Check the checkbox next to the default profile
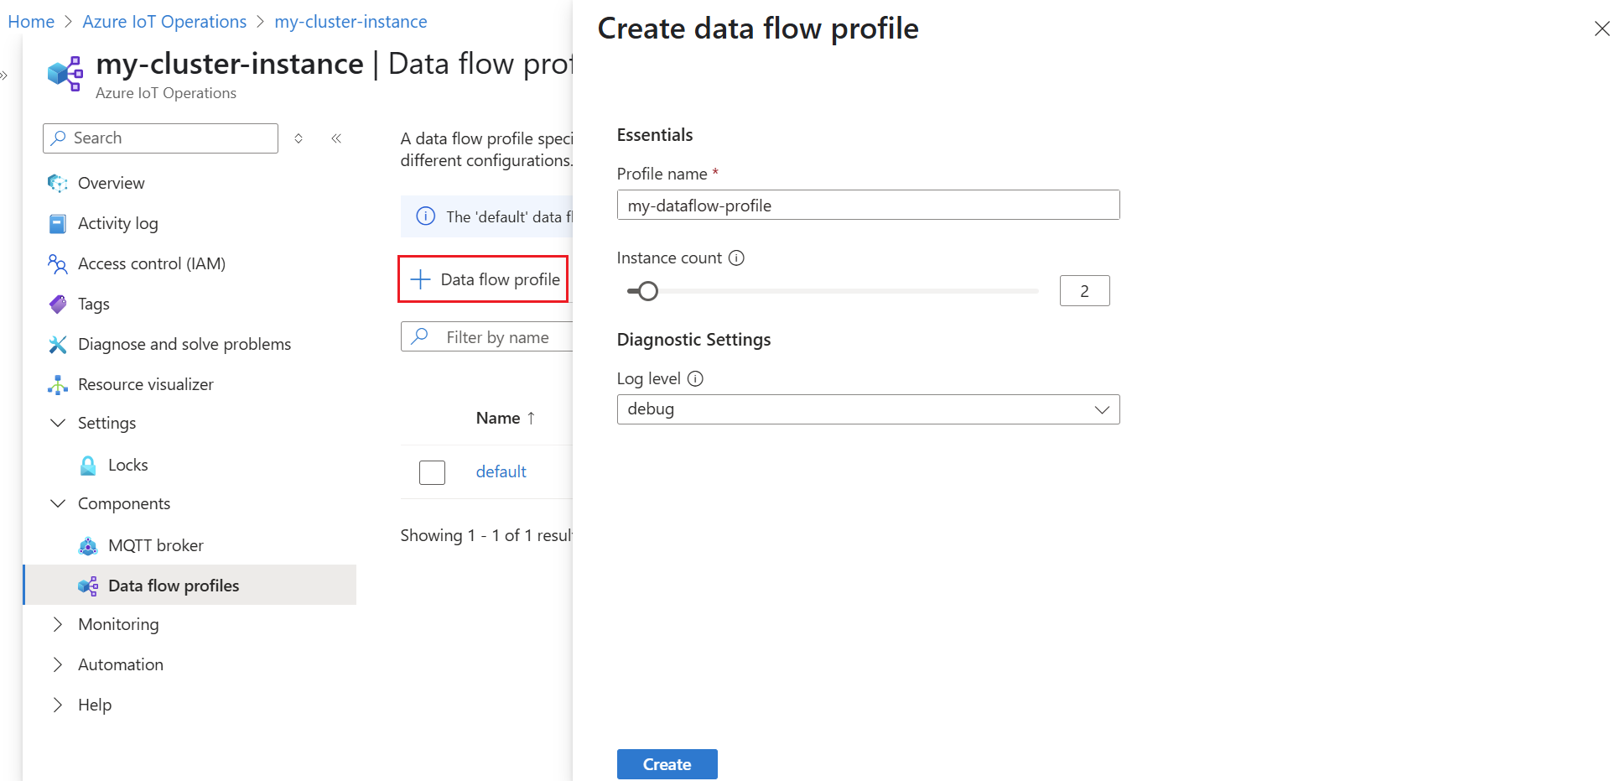The height and width of the screenshot is (781, 1620). click(432, 471)
